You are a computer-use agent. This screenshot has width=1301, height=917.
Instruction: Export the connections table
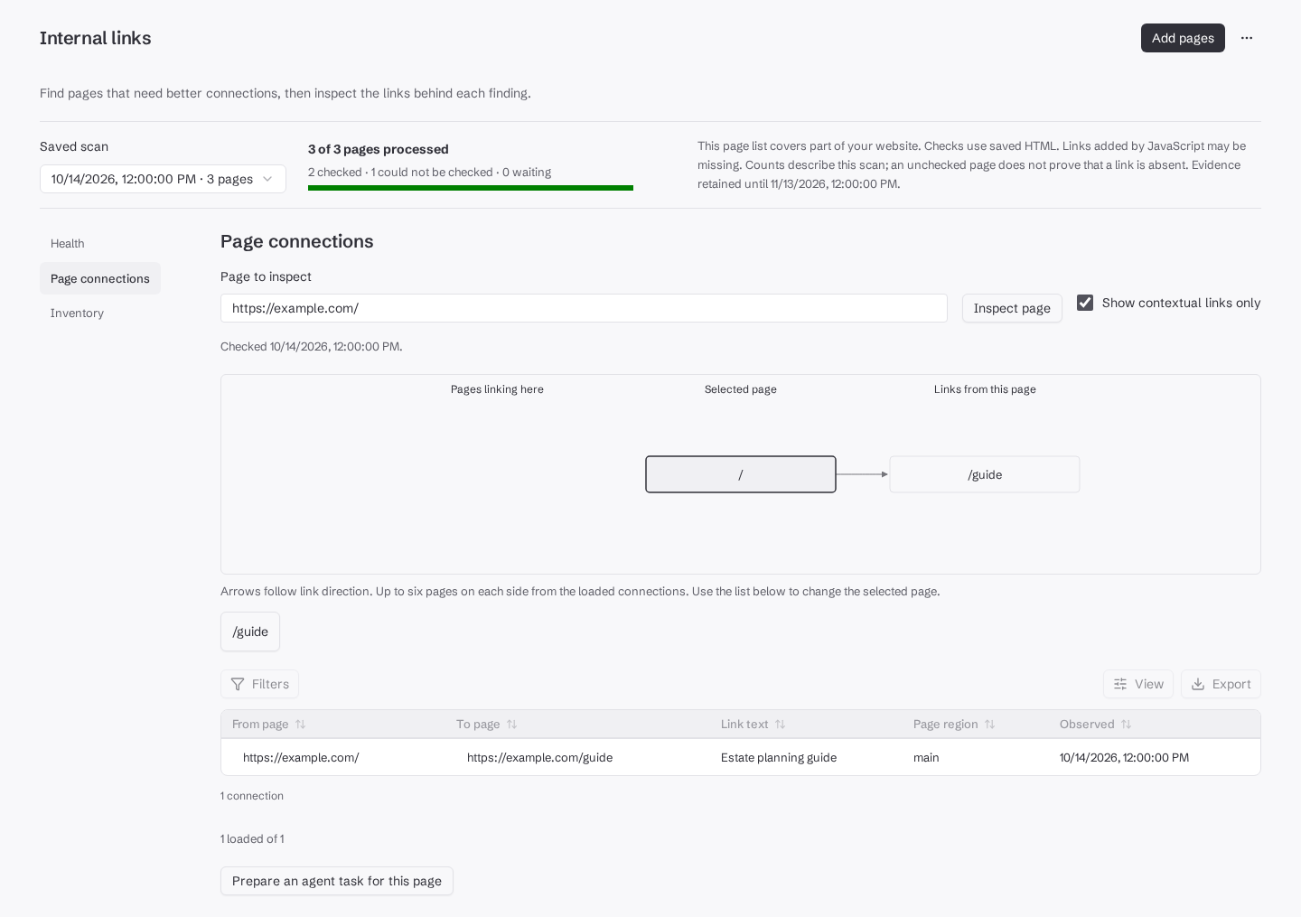click(x=1221, y=684)
